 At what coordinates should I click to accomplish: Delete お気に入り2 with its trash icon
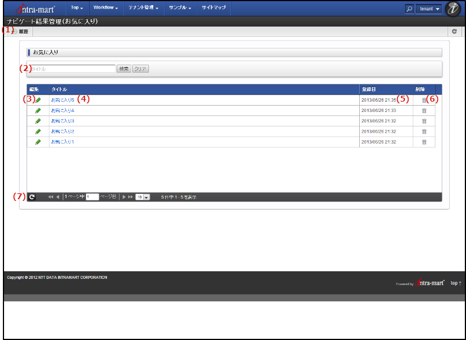pyautogui.click(x=424, y=132)
